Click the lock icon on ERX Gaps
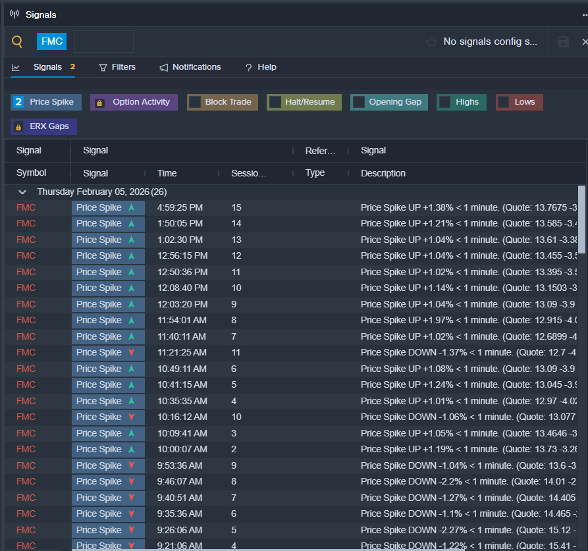The height and width of the screenshot is (551, 588). pyautogui.click(x=18, y=126)
